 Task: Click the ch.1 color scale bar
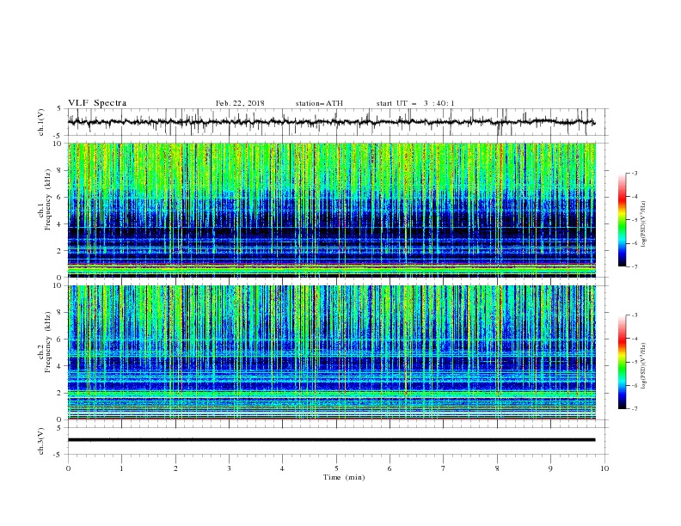pyautogui.click(x=622, y=220)
